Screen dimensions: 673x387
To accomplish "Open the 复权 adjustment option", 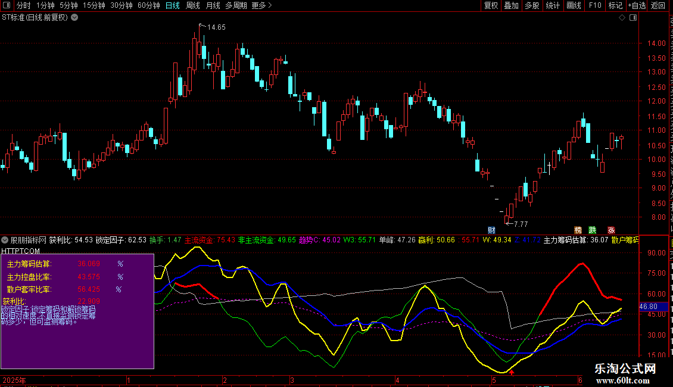I will pos(491,5).
